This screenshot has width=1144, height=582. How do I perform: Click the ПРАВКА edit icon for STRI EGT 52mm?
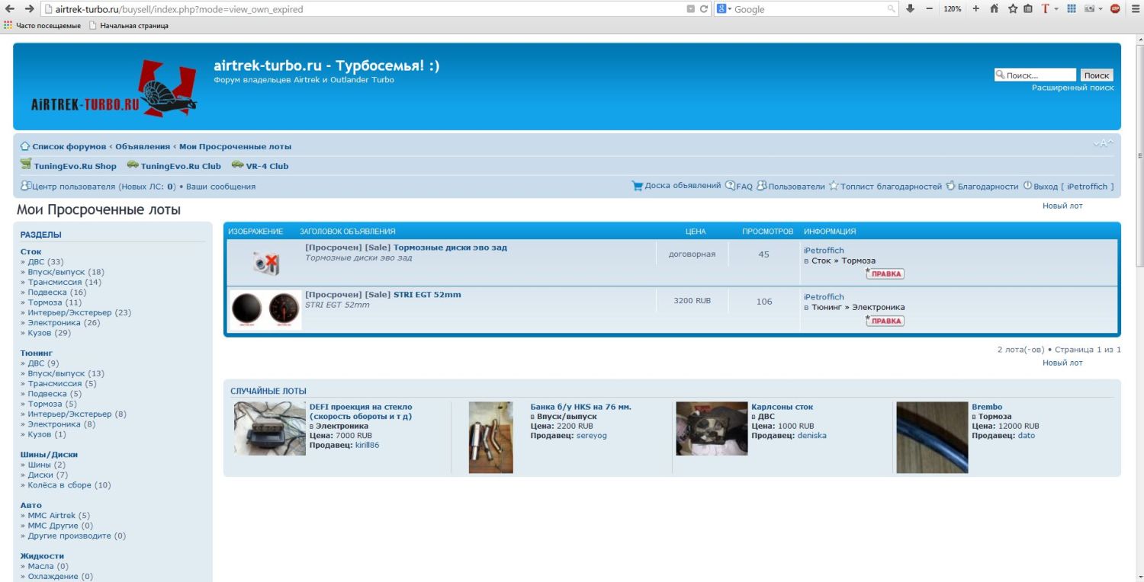pyautogui.click(x=885, y=321)
